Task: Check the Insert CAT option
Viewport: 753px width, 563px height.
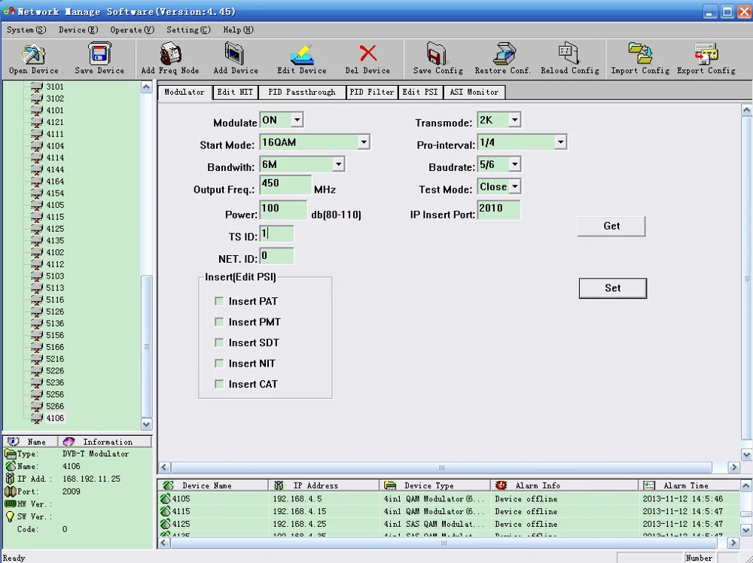Action: click(x=219, y=384)
